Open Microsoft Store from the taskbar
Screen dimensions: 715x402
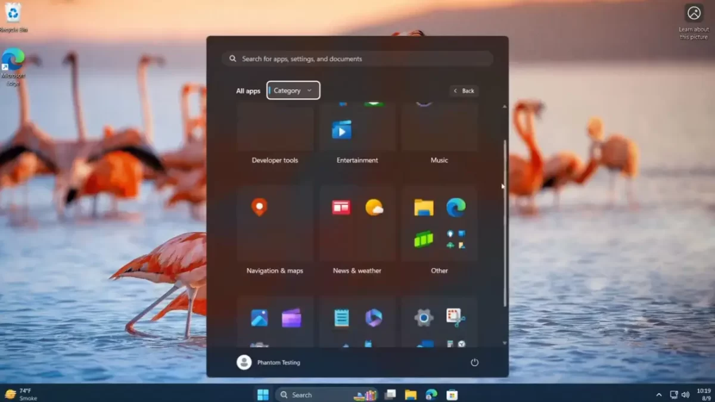coord(452,394)
